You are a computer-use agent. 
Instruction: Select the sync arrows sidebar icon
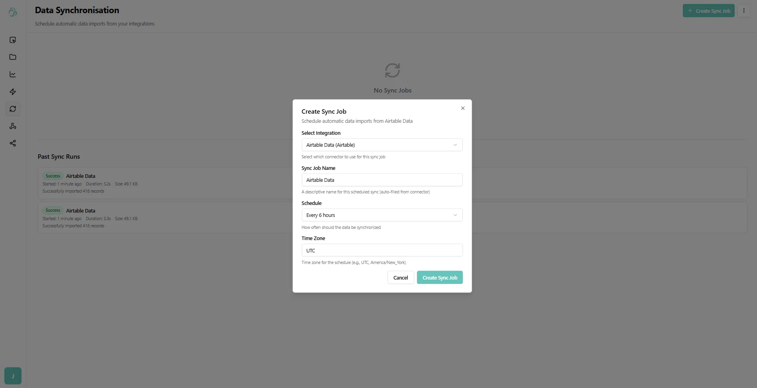point(13,109)
